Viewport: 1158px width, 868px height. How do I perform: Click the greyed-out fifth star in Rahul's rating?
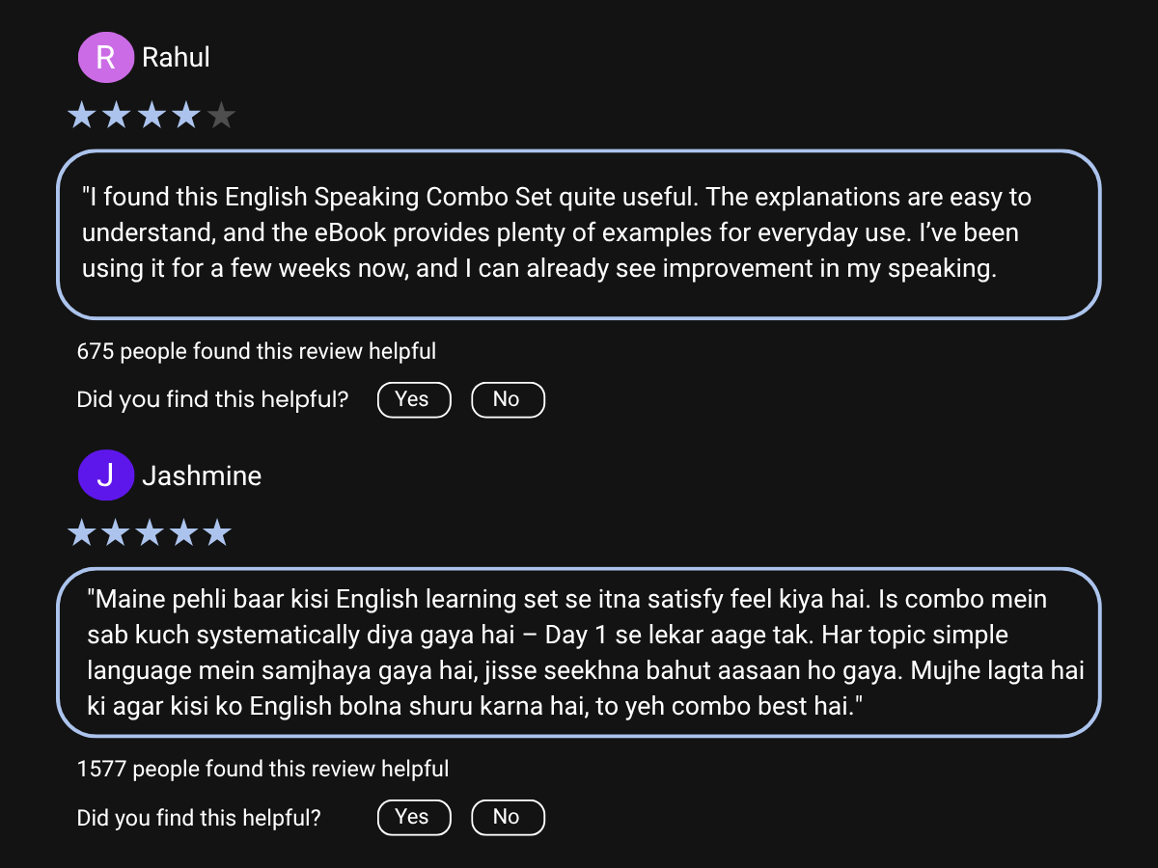(x=221, y=117)
